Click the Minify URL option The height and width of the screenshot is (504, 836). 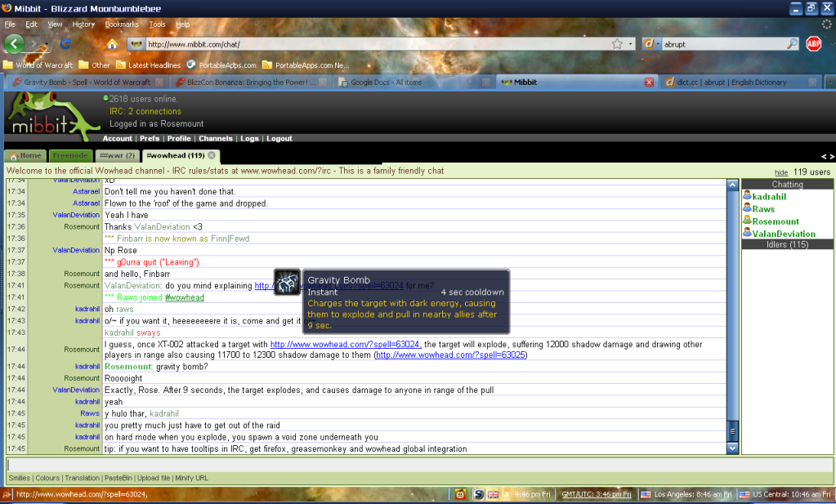click(x=191, y=478)
